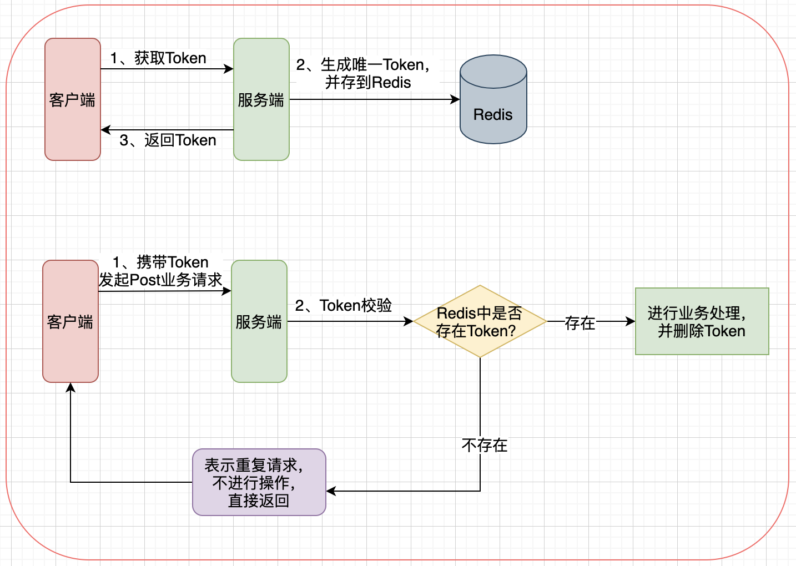The image size is (796, 566).
Task: Select the top green 服务端 box
Action: coord(261,99)
